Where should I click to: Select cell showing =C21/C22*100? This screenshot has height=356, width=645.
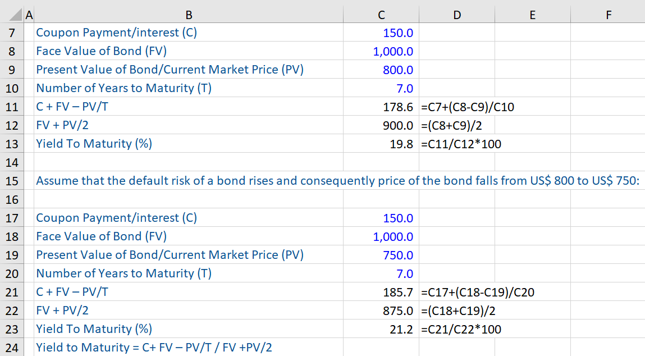(461, 330)
